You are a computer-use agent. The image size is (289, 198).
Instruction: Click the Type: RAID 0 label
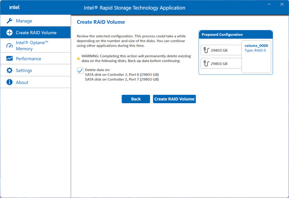255,50
